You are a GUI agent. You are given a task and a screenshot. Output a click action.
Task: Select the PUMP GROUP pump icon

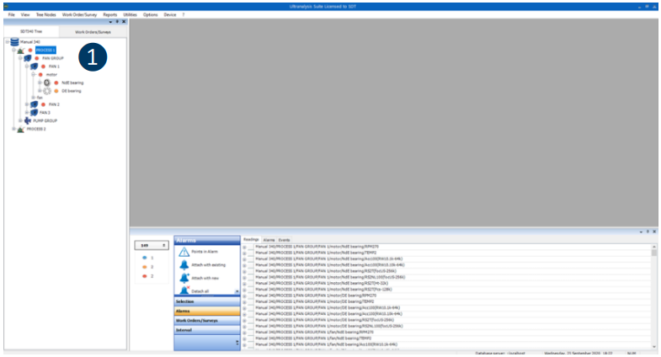27,120
